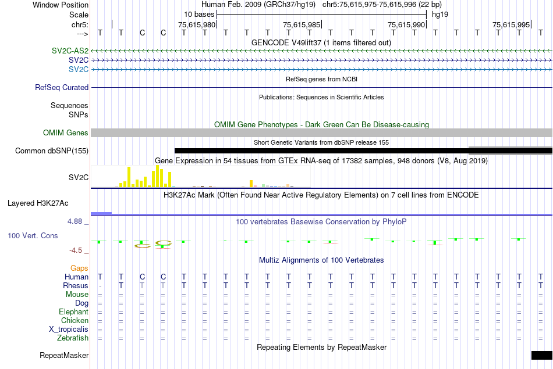Open the Common dbSNP(155) track label
The width and height of the screenshot is (553, 369).
coord(51,151)
